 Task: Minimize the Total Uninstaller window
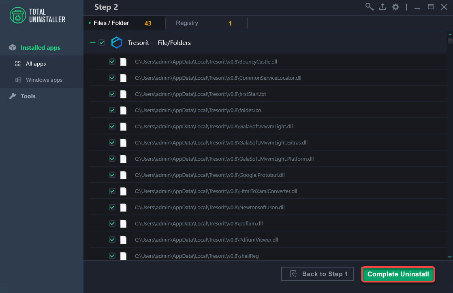coord(417,7)
